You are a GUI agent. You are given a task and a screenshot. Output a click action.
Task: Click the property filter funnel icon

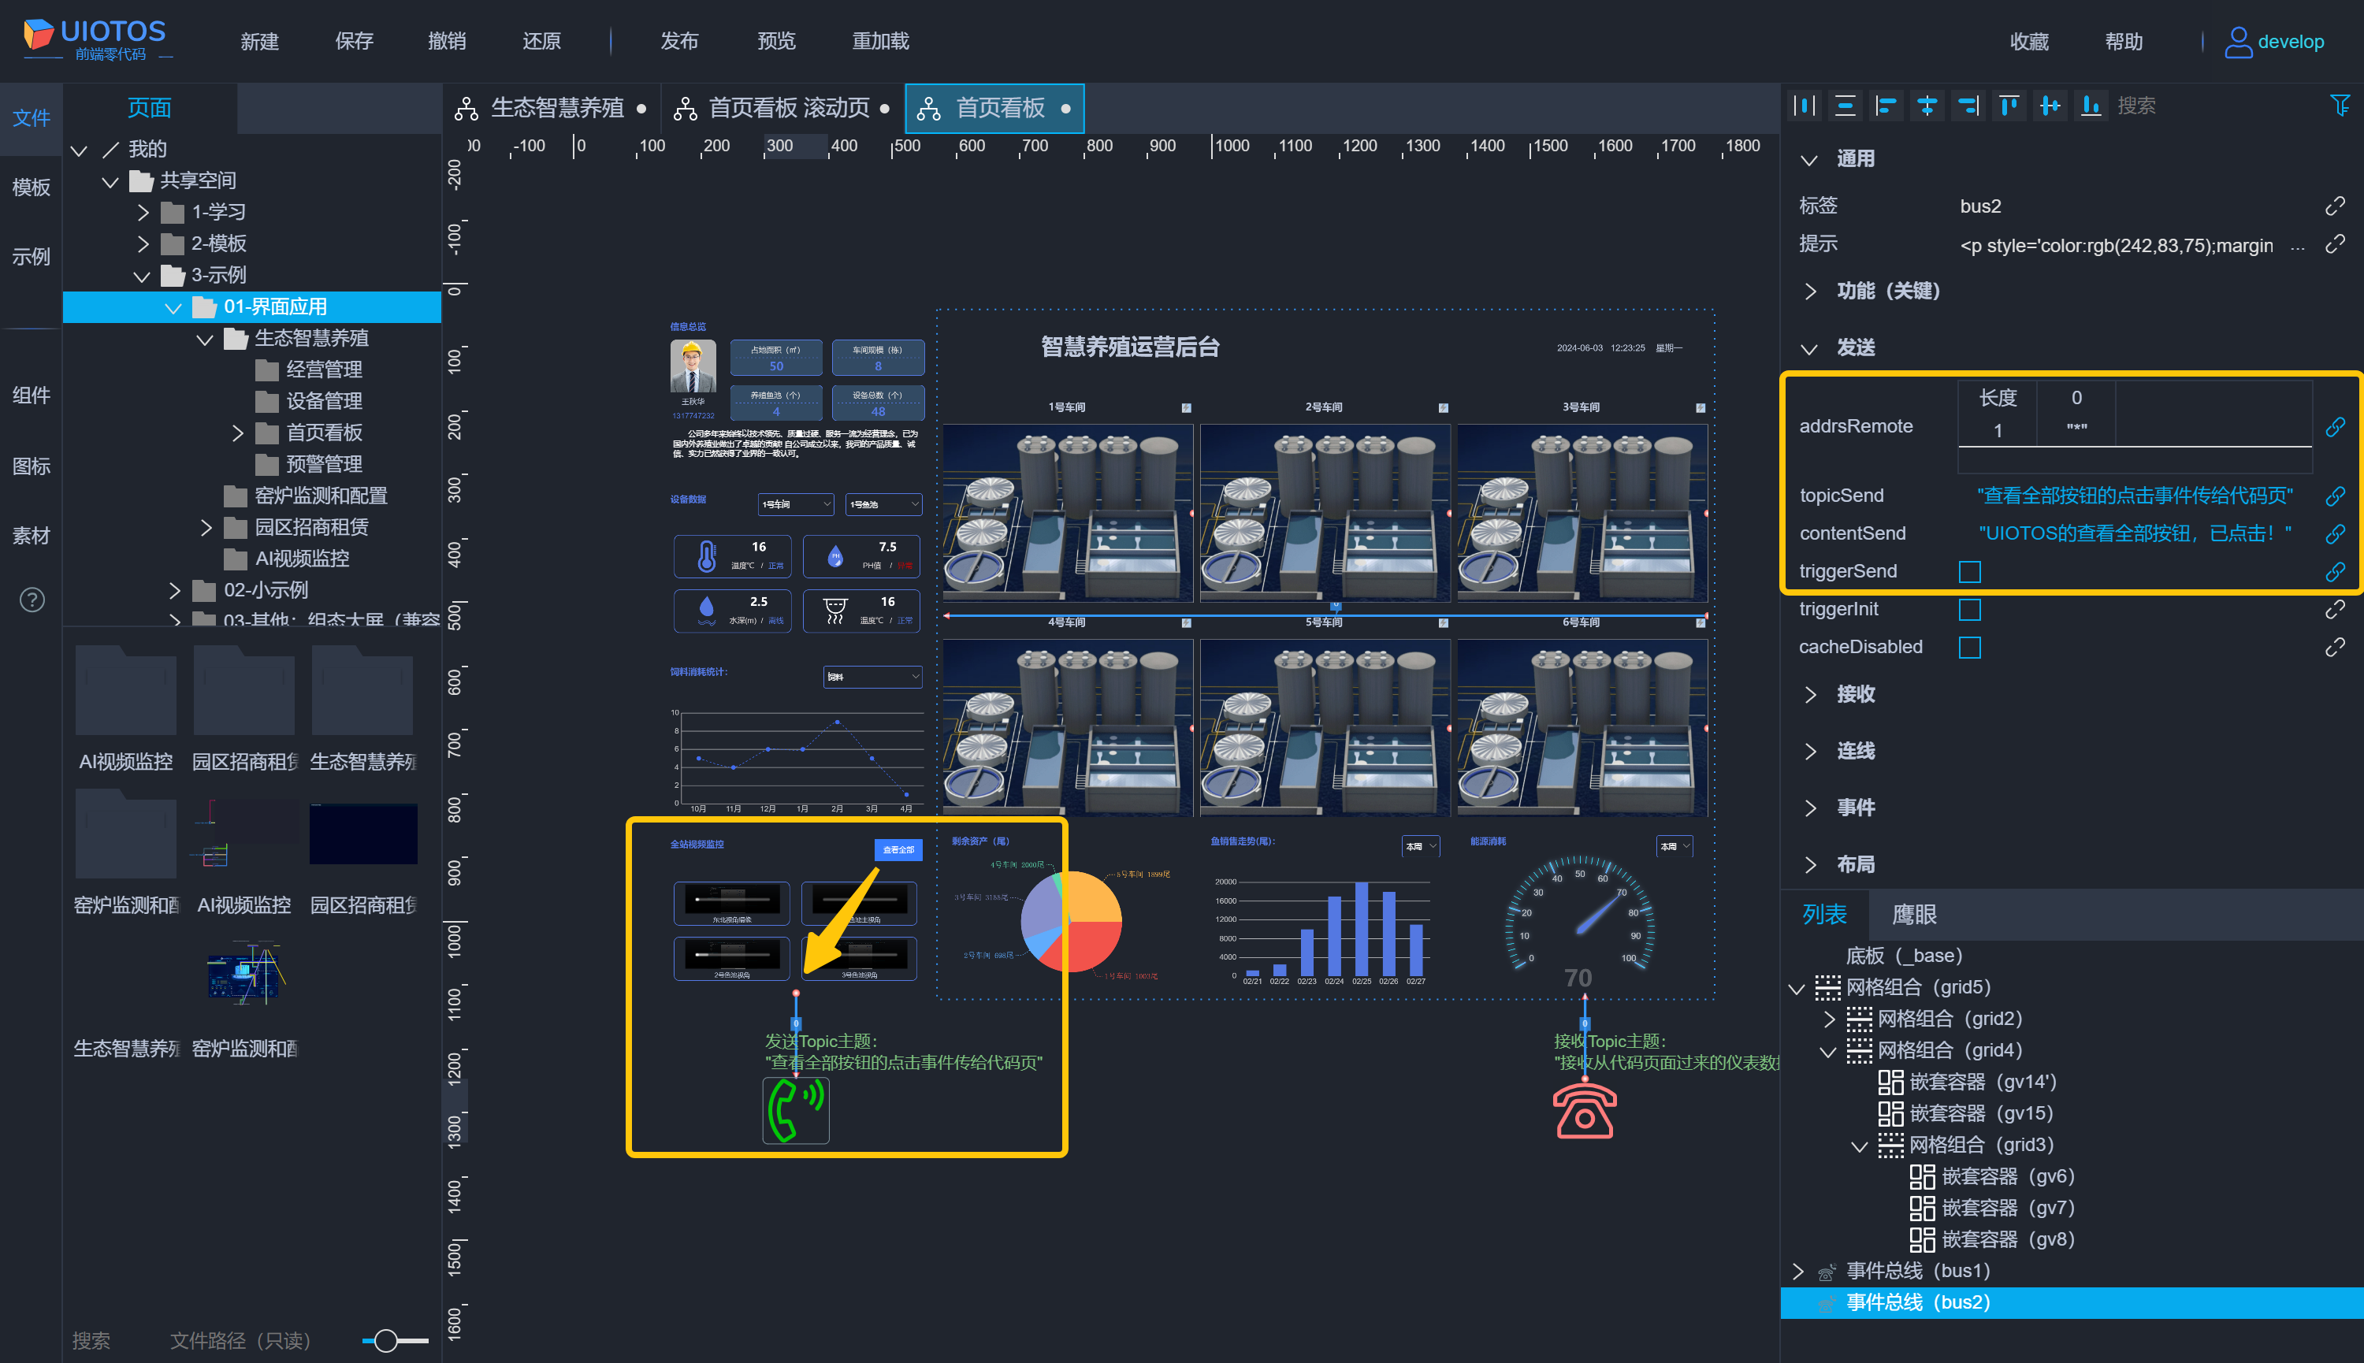click(2340, 106)
